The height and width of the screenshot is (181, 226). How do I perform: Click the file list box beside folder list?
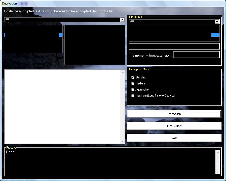[95, 45]
